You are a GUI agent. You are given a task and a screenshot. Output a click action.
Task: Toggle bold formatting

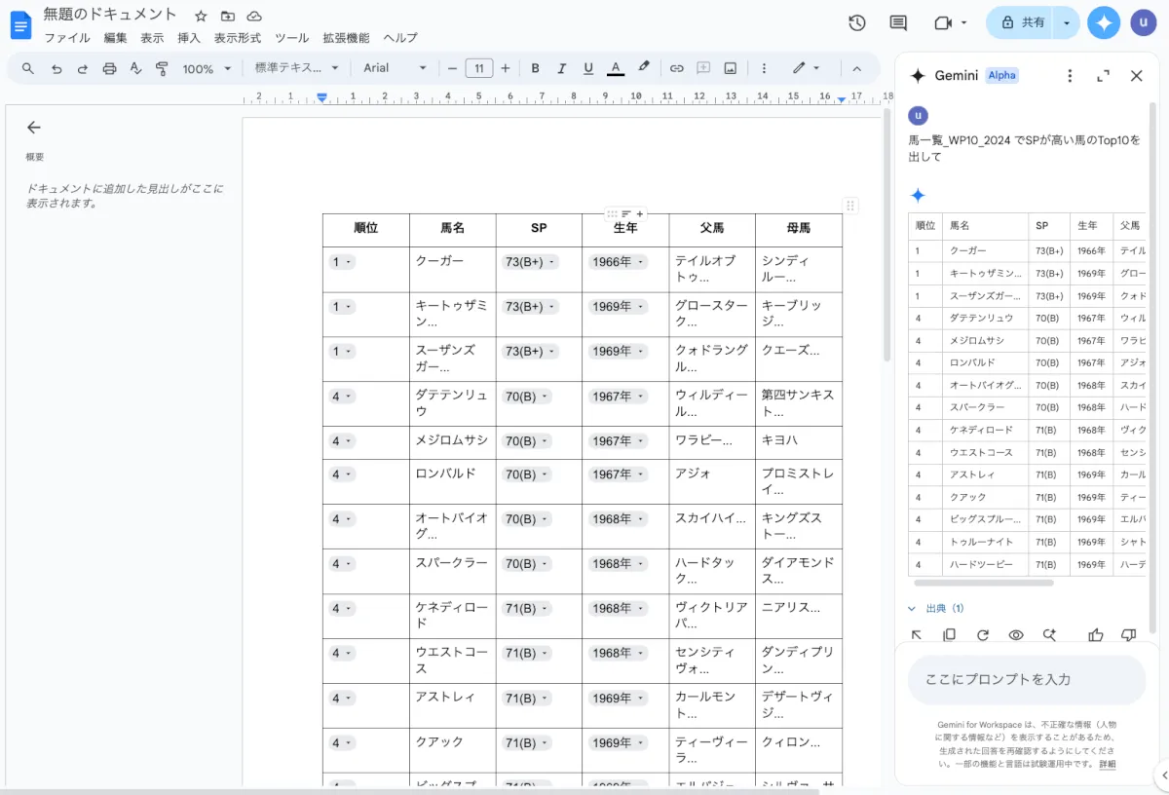click(x=535, y=68)
